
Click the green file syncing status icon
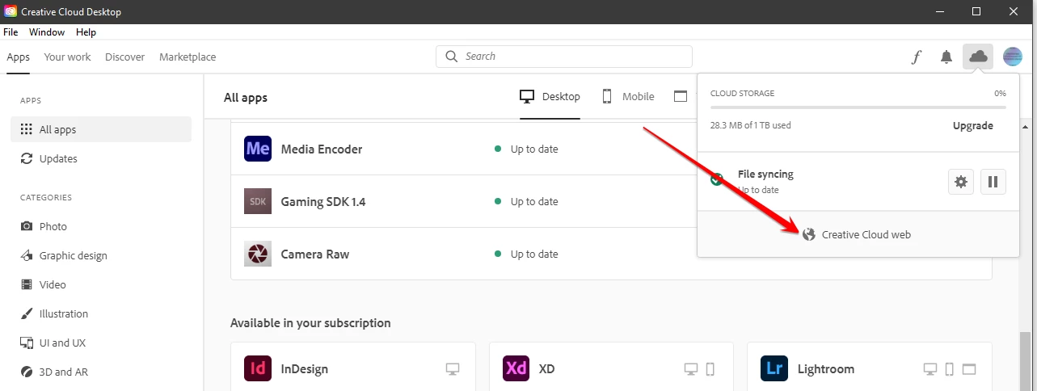coord(716,179)
